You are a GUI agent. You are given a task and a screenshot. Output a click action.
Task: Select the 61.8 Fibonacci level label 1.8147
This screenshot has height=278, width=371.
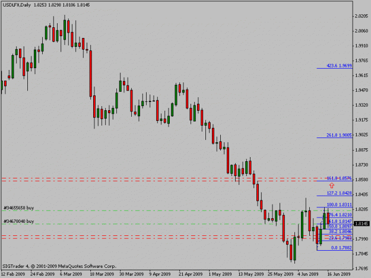pyautogui.click(x=341, y=221)
